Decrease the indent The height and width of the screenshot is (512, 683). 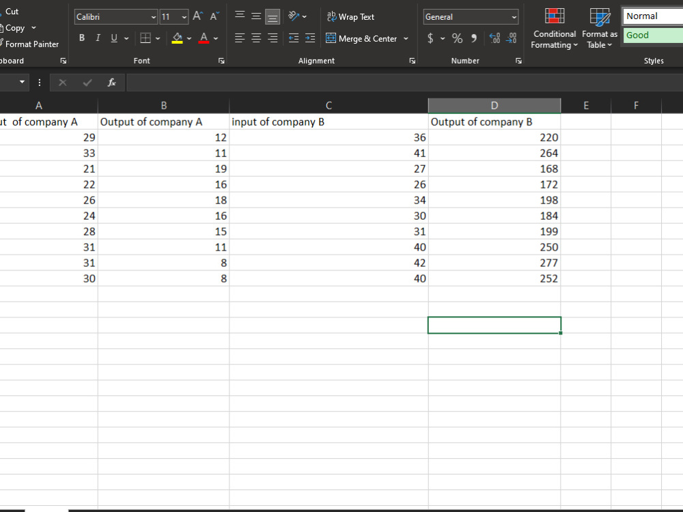click(x=294, y=38)
